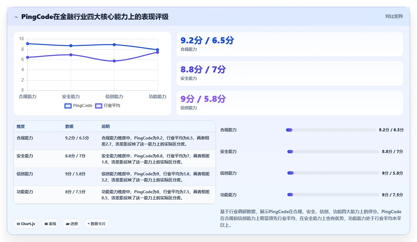This screenshot has width=417, height=242.
Task: Click the lightning icon beside the PingCode title
Action: tap(16, 17)
